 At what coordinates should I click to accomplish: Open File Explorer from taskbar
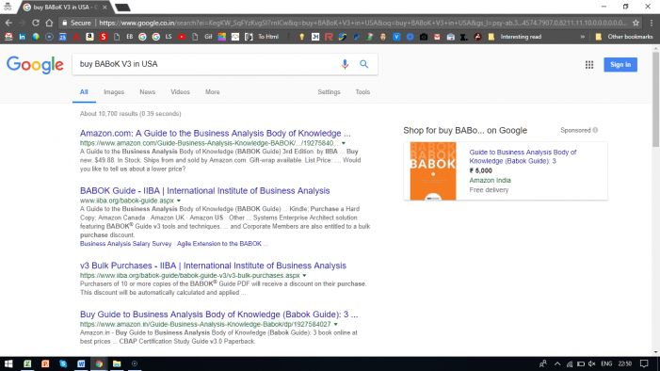tap(117, 363)
